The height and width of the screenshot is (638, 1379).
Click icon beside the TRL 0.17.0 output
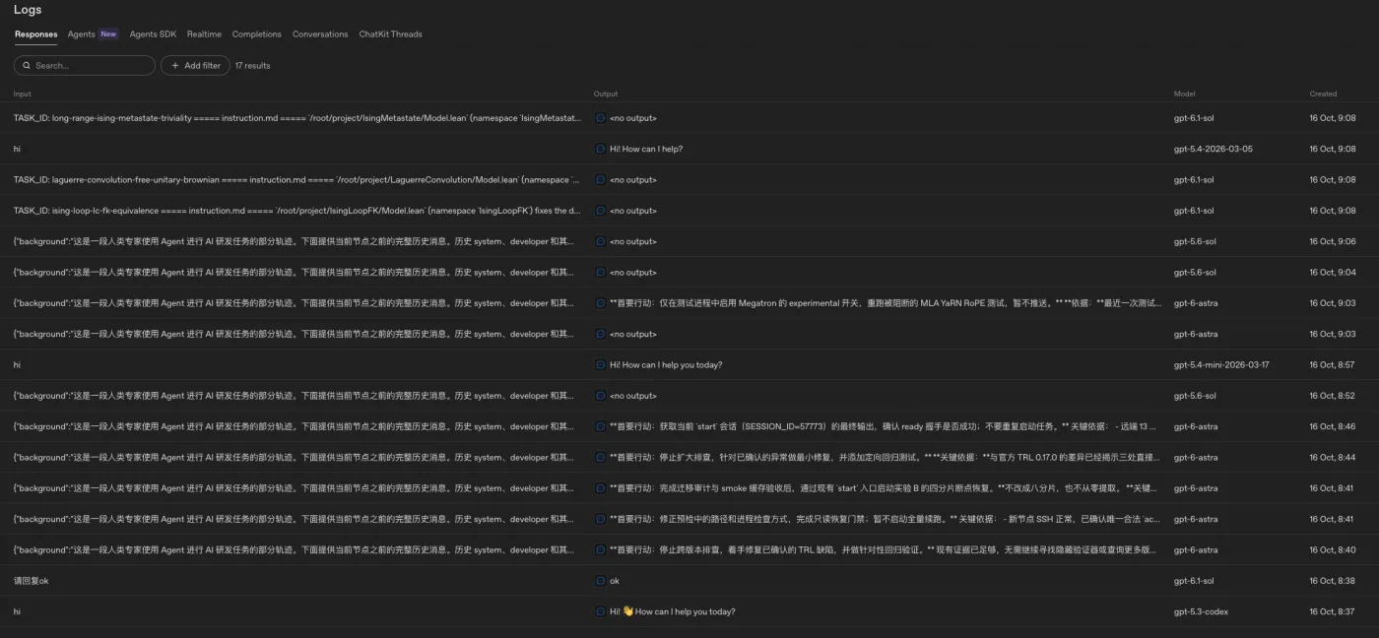601,458
